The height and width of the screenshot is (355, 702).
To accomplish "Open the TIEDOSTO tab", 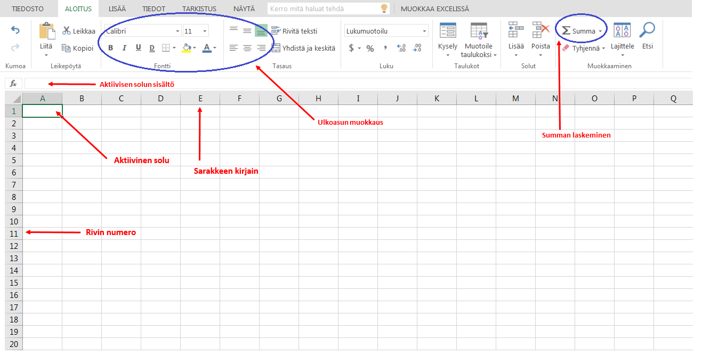I will click(x=28, y=9).
